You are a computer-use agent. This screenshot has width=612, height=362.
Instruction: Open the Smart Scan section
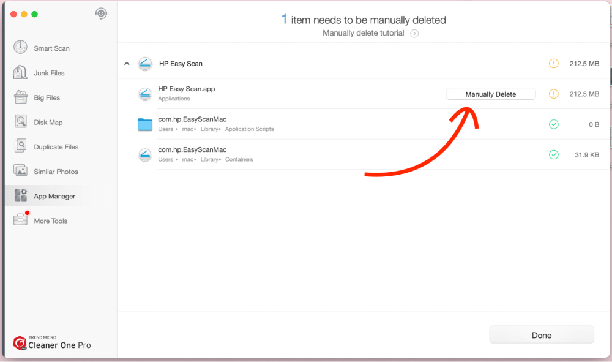pos(51,48)
